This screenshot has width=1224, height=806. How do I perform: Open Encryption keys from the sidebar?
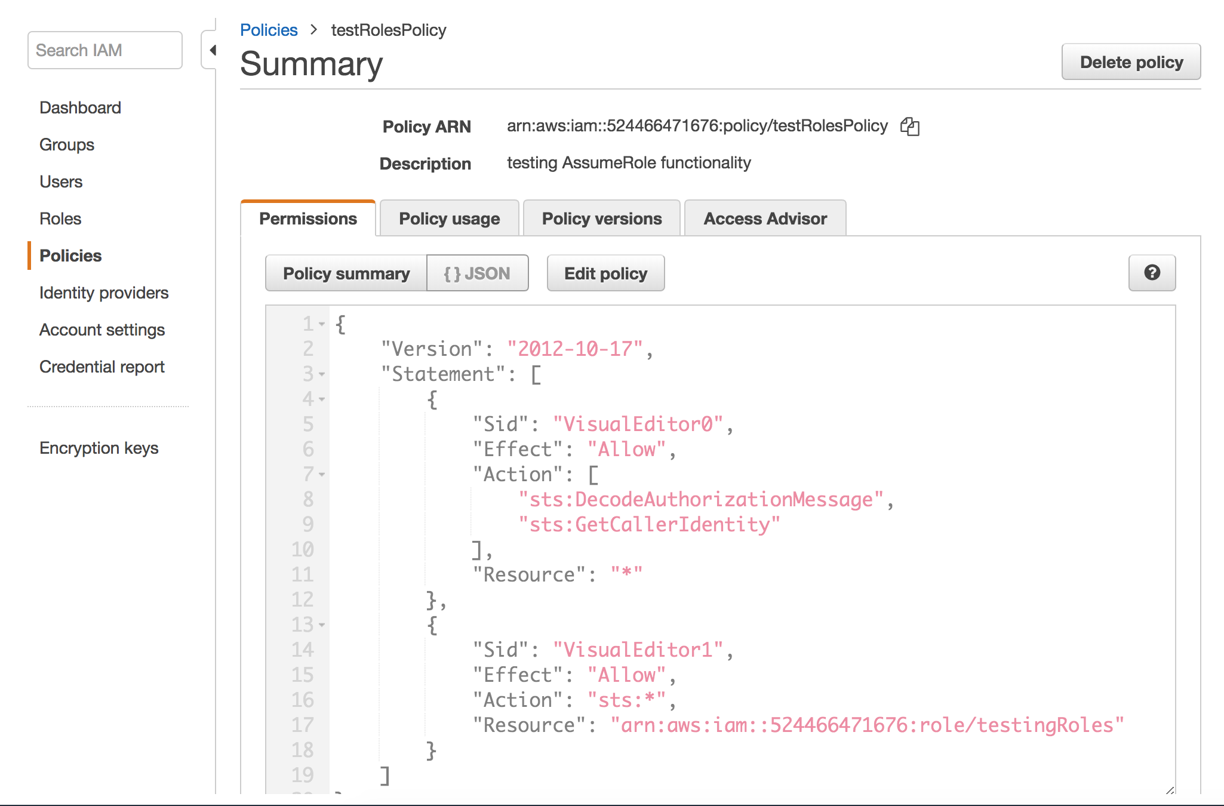tap(99, 448)
